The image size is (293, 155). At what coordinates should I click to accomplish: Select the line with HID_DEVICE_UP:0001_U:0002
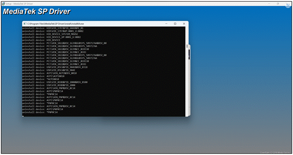pyautogui.click(x=52, y=37)
